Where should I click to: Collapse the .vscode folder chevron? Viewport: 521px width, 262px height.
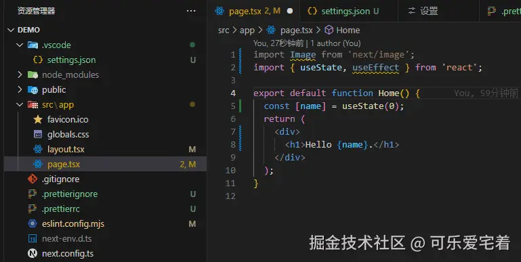(x=20, y=45)
